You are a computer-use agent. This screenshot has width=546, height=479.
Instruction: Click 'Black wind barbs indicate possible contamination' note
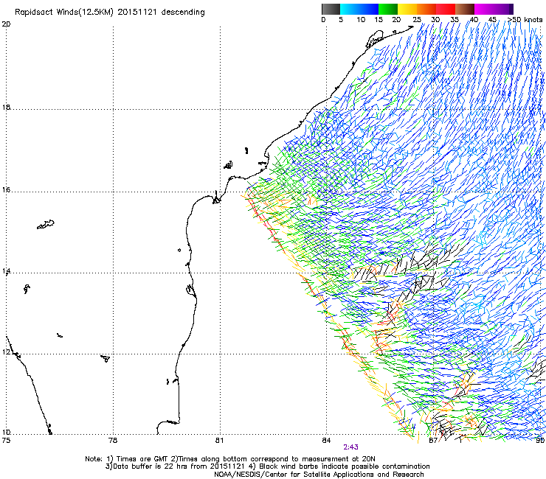click(x=345, y=466)
